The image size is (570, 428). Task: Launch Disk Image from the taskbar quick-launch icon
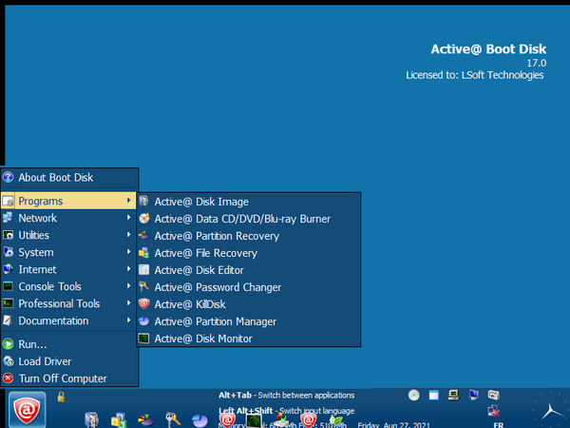(x=91, y=420)
